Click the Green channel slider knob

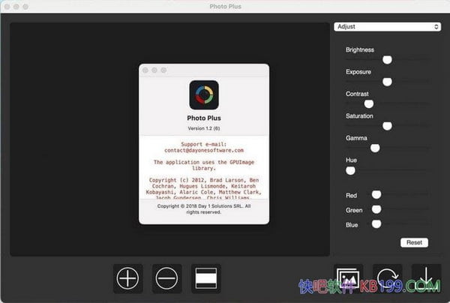(376, 210)
